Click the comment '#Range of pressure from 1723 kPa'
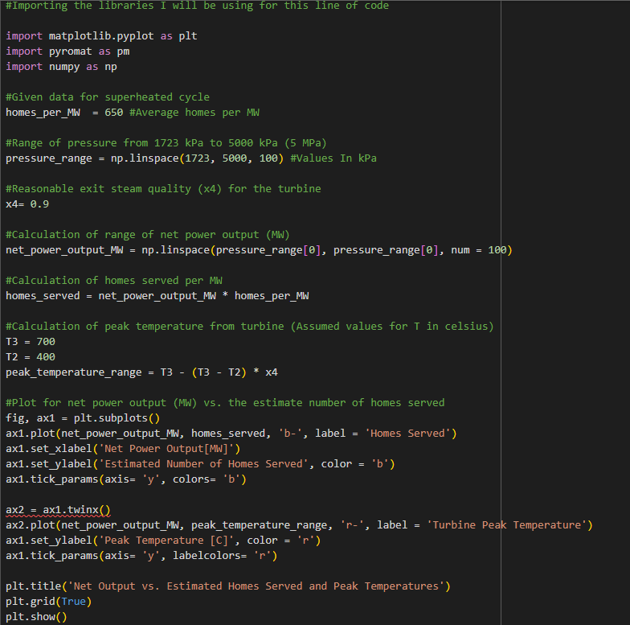The image size is (630, 625). pos(166,143)
